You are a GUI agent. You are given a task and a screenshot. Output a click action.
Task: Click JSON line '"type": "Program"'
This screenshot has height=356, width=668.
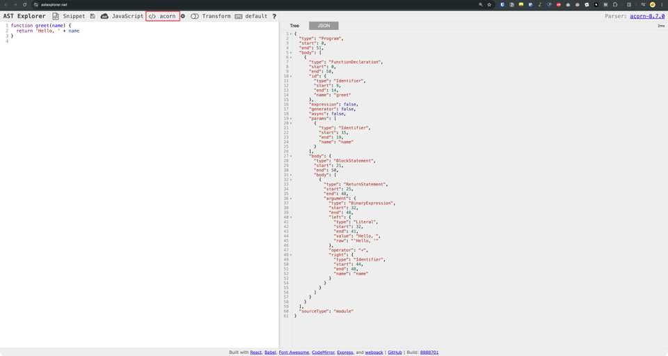coord(321,38)
